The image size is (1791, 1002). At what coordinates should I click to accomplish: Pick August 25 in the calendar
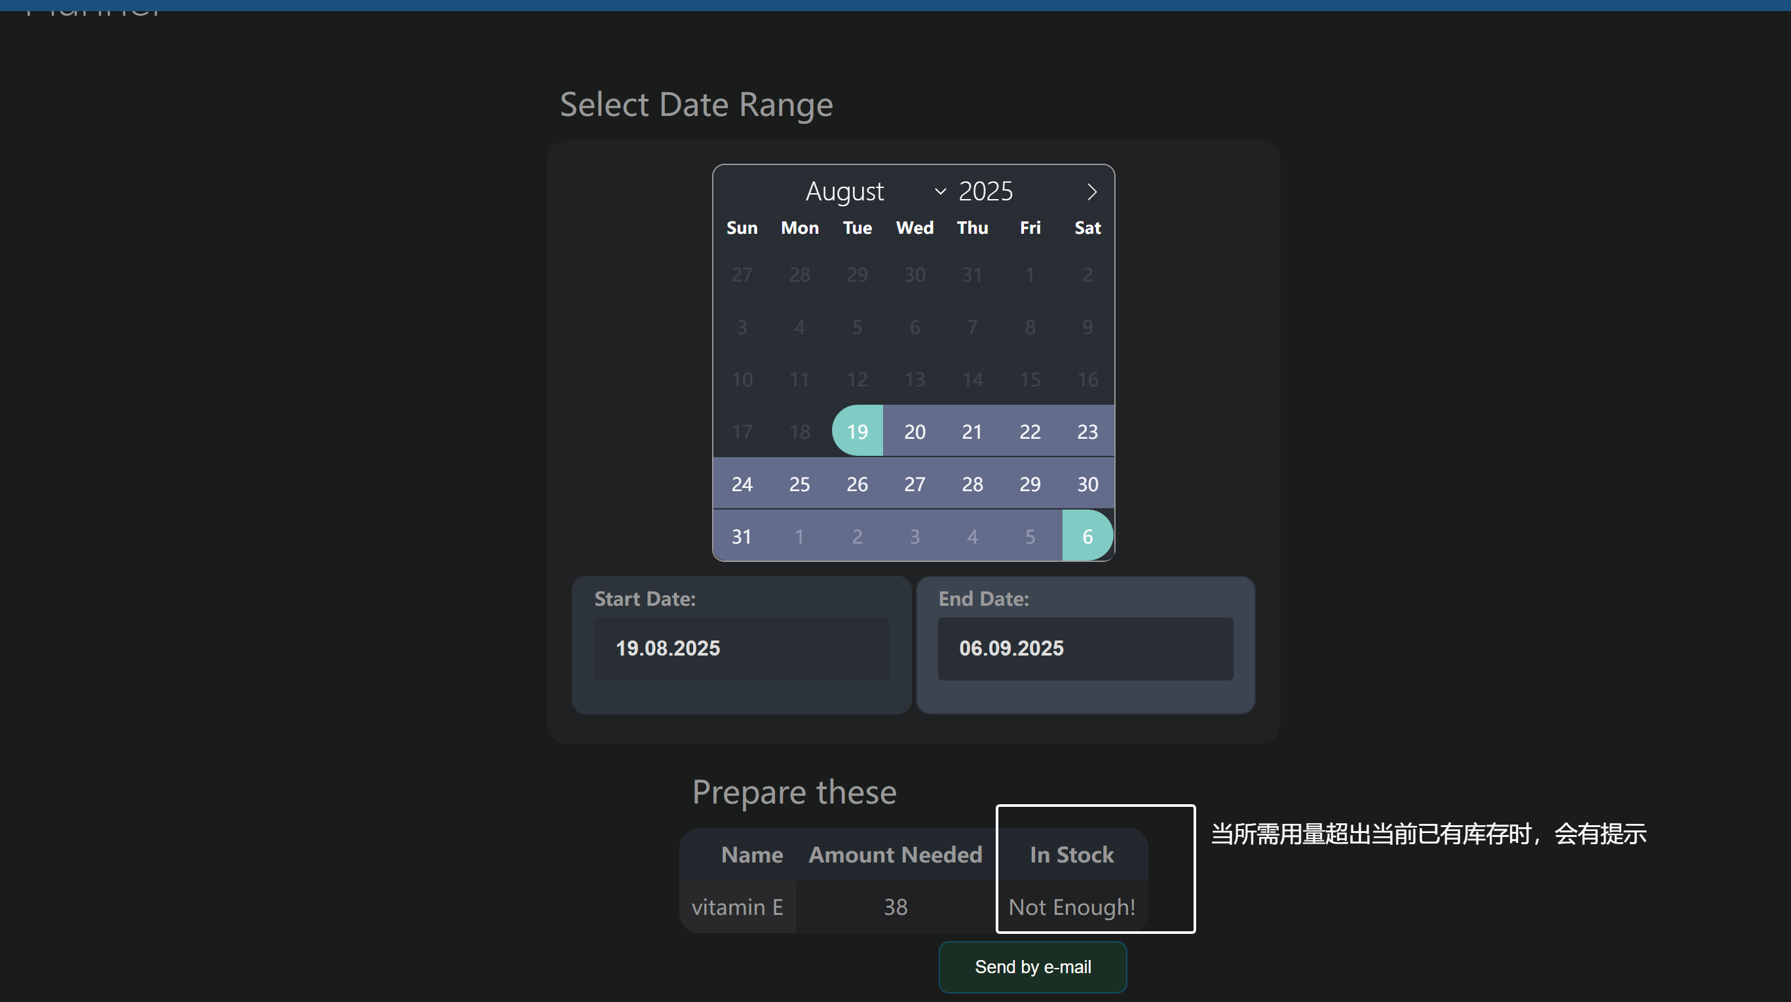click(x=800, y=483)
